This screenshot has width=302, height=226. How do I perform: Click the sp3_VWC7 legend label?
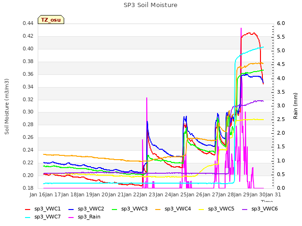tap(47, 217)
